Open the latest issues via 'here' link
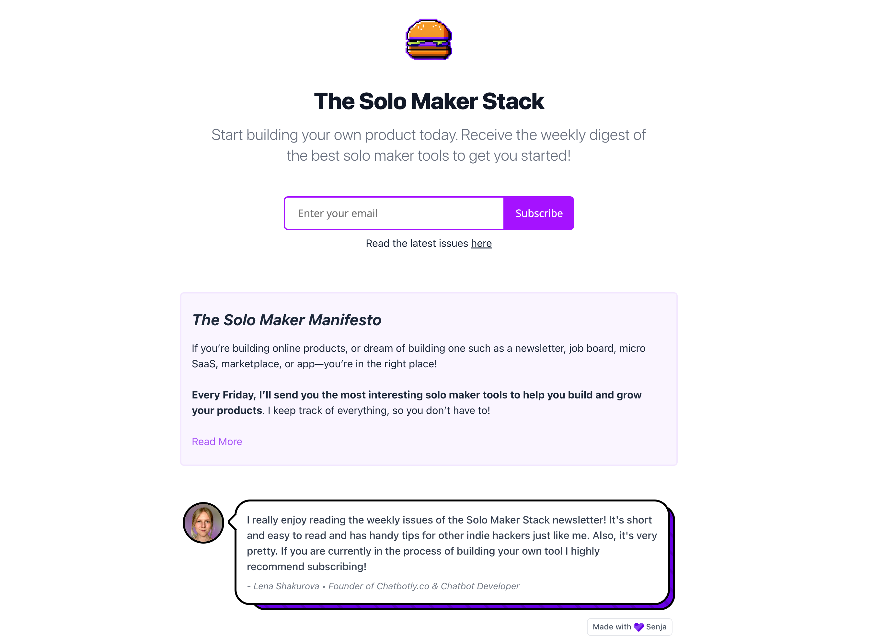 [x=481, y=243]
